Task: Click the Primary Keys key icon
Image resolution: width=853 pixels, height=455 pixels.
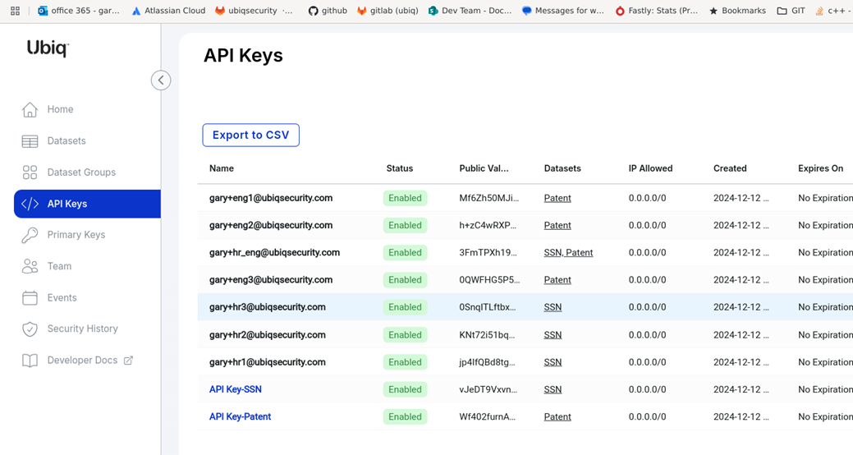Action: [30, 235]
